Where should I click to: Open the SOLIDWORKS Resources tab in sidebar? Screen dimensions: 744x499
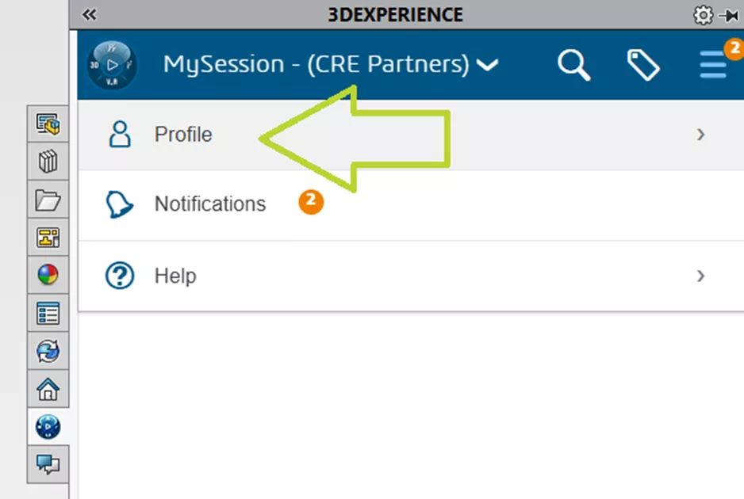48,124
